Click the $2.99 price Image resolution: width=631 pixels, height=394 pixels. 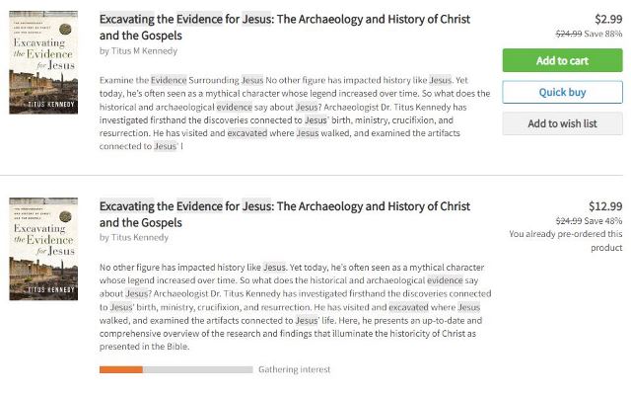point(608,19)
